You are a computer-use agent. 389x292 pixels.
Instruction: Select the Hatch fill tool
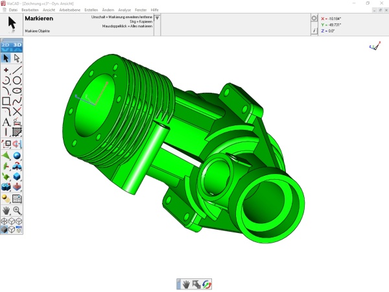click(x=17, y=132)
